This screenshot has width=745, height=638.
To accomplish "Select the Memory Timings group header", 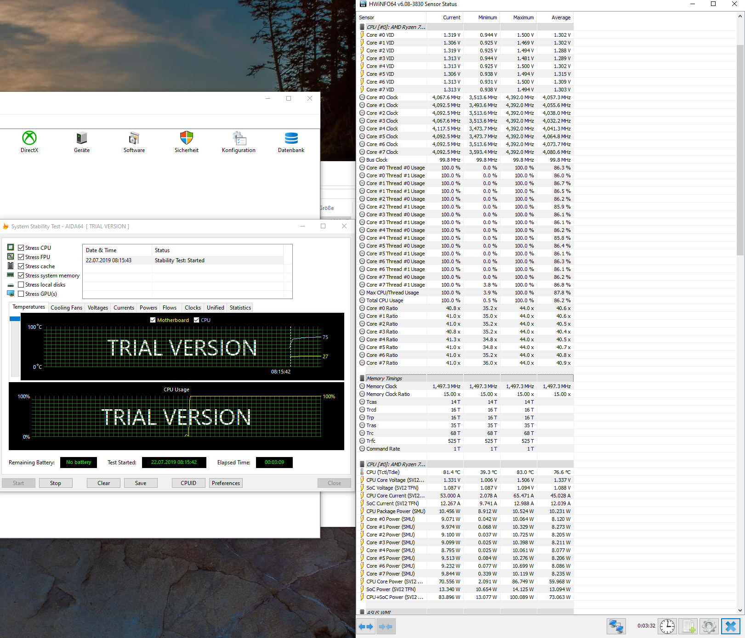I will pos(466,378).
